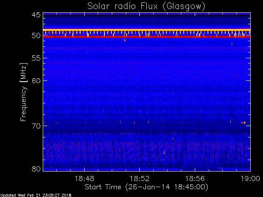Click the 'Start Time (26-Jan-14 18:45:00)' x-axis label
The width and height of the screenshot is (263, 197).
click(146, 187)
